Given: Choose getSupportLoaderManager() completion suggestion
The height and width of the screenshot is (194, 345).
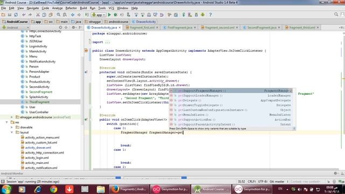Looking at the screenshot, I should pos(230,95).
